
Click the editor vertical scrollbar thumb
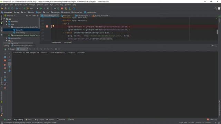point(217,32)
